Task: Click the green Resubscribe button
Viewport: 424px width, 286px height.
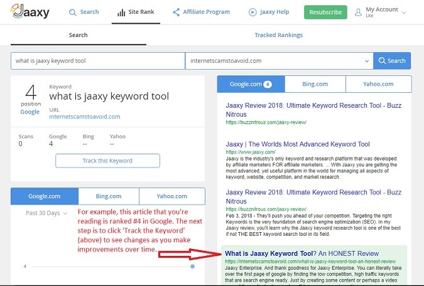Action: coord(325,12)
